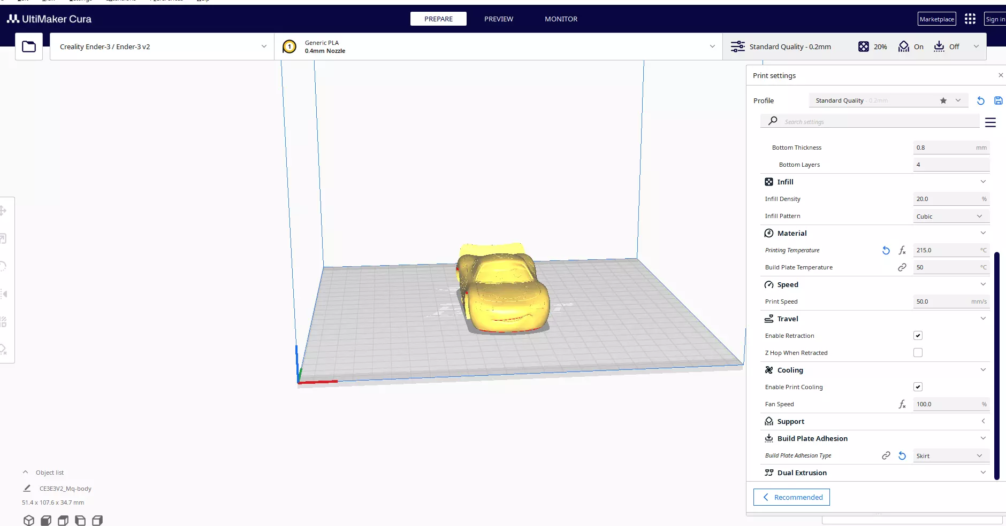Collapse the Cooling section
Viewport: 1006px width, 526px height.
click(983, 370)
